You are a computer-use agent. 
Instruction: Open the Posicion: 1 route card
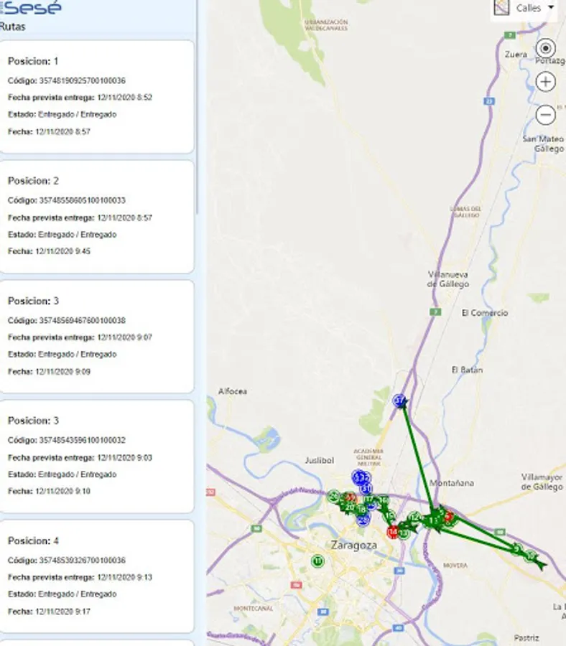pos(97,97)
